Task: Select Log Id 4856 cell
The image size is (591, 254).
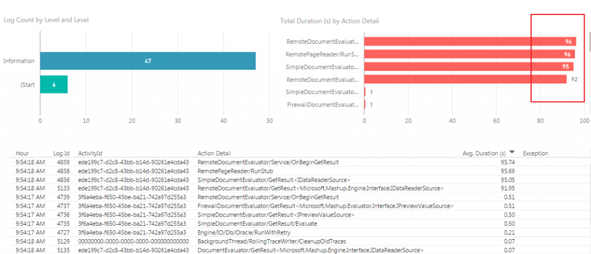Action: coord(63,180)
